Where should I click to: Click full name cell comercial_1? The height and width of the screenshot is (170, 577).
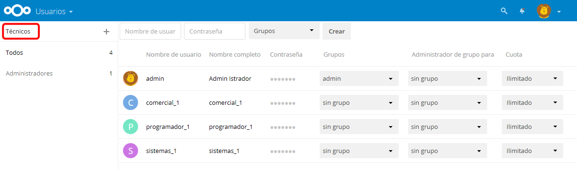pos(226,102)
